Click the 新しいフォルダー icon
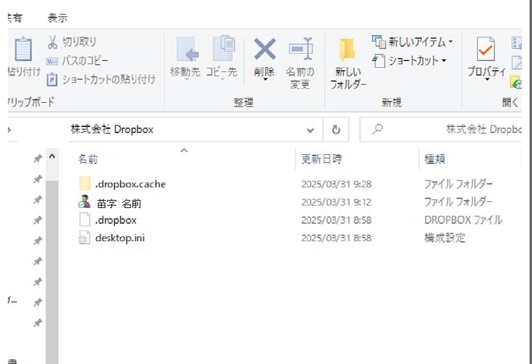Screen dimensions: 532x364 click(x=347, y=50)
